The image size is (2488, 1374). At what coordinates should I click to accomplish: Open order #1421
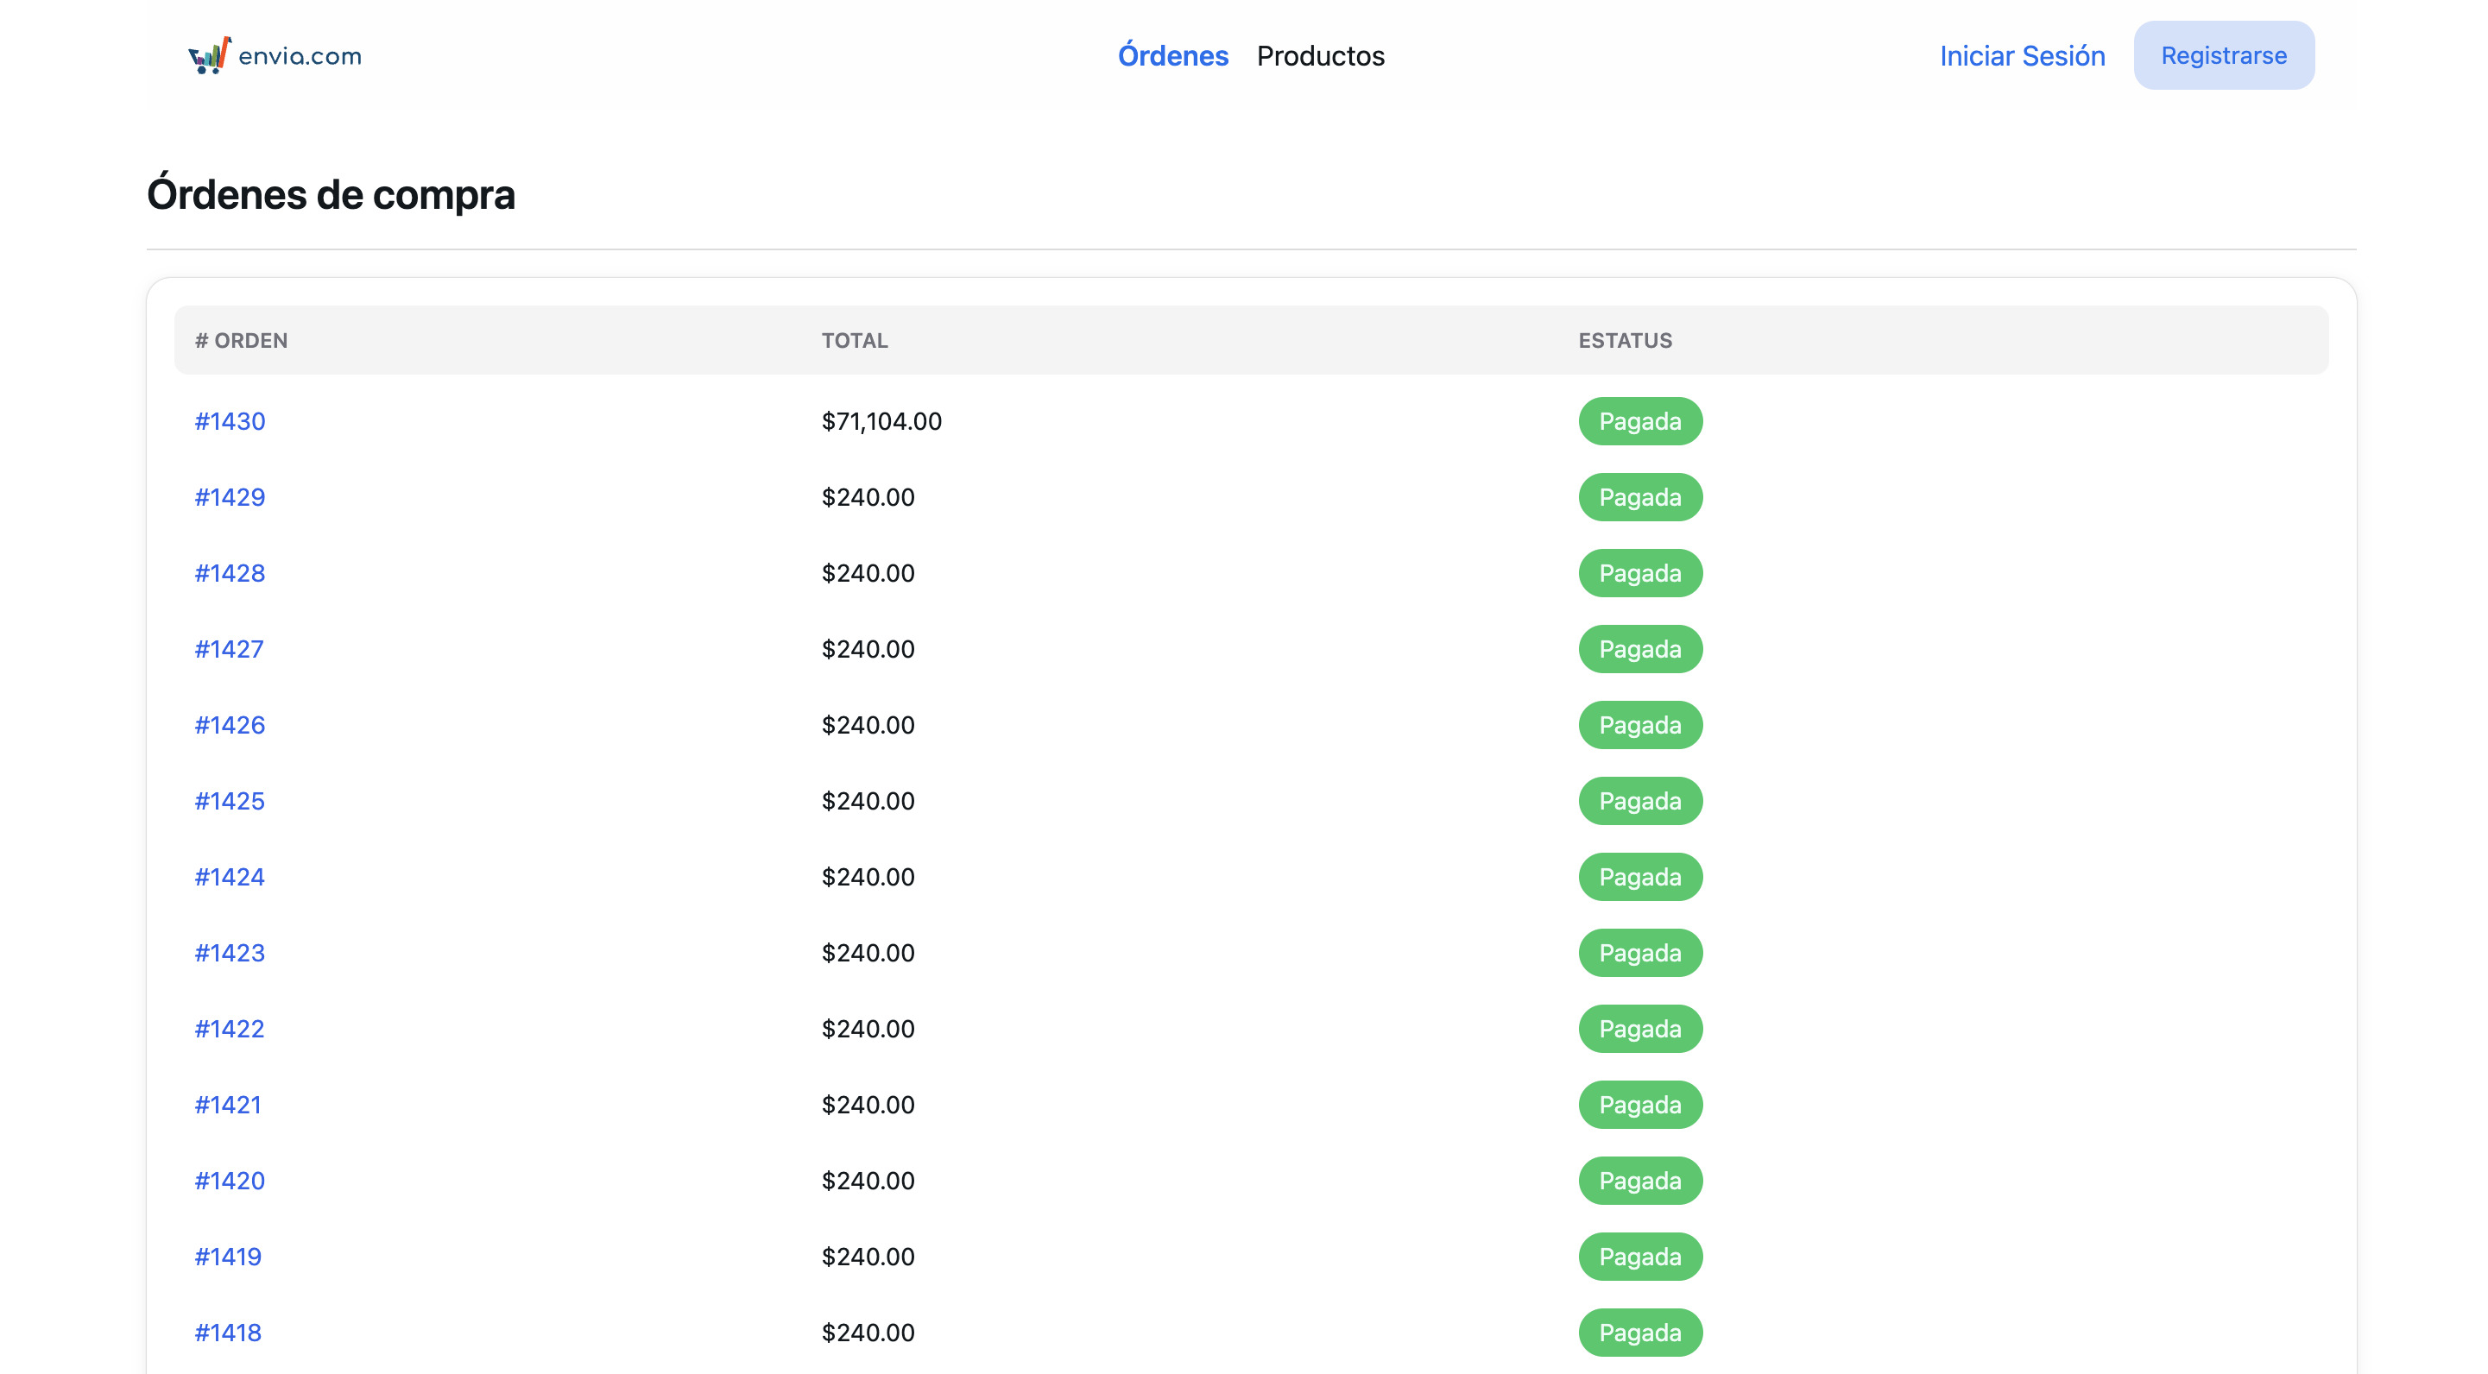click(228, 1105)
